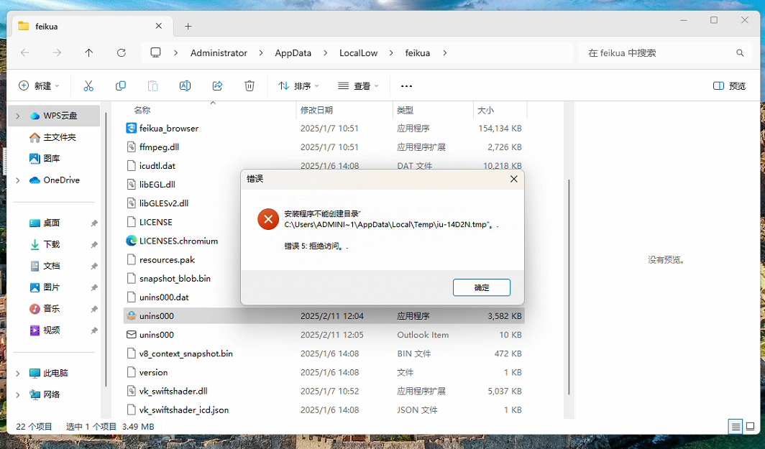The image size is (765, 449).
Task: Select the feikua_browser application file
Action: pos(169,129)
